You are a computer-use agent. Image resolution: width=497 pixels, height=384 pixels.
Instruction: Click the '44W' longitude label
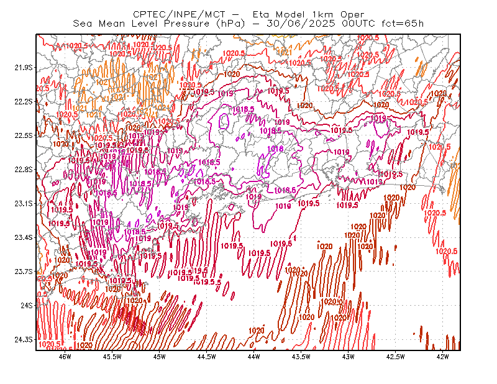coord(253,357)
